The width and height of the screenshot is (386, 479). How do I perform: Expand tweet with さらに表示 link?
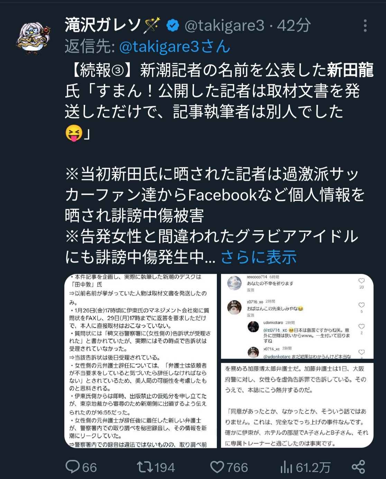[x=258, y=257]
